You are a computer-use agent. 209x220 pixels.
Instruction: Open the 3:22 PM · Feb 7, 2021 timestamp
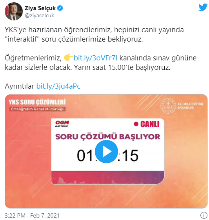click(32, 216)
